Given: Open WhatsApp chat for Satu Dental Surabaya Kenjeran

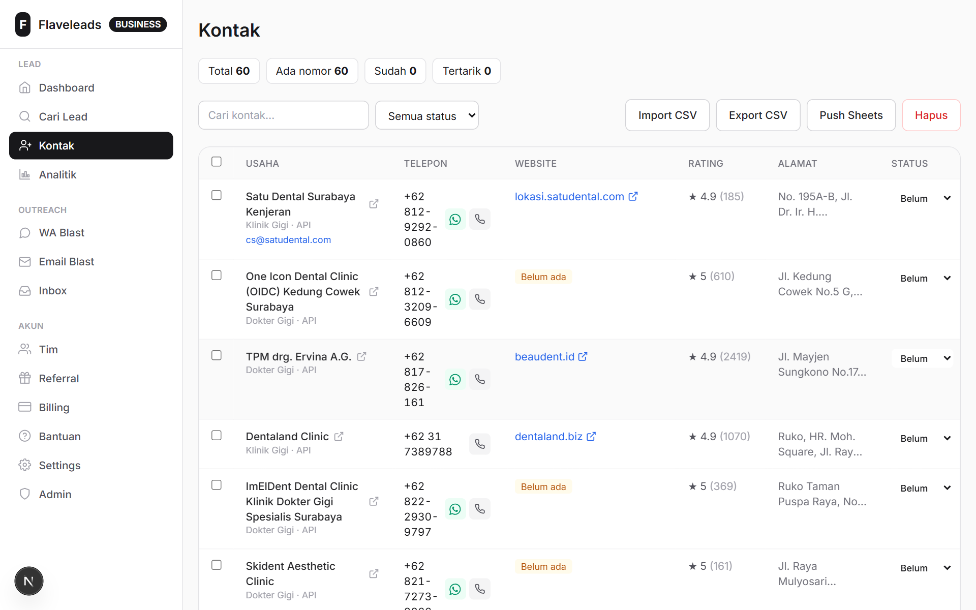Looking at the screenshot, I should pyautogui.click(x=455, y=219).
